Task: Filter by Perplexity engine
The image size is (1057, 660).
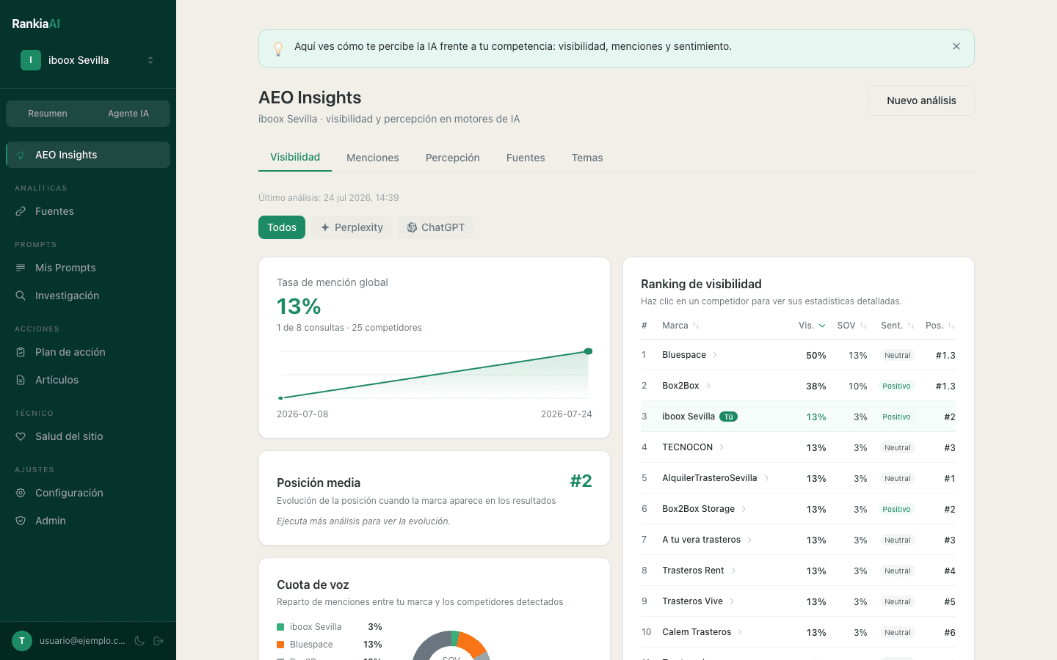Action: (352, 227)
